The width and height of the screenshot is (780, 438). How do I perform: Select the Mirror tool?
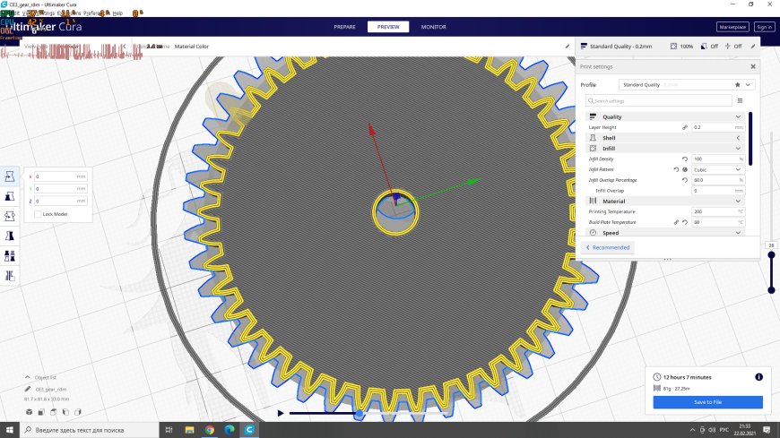click(x=10, y=236)
